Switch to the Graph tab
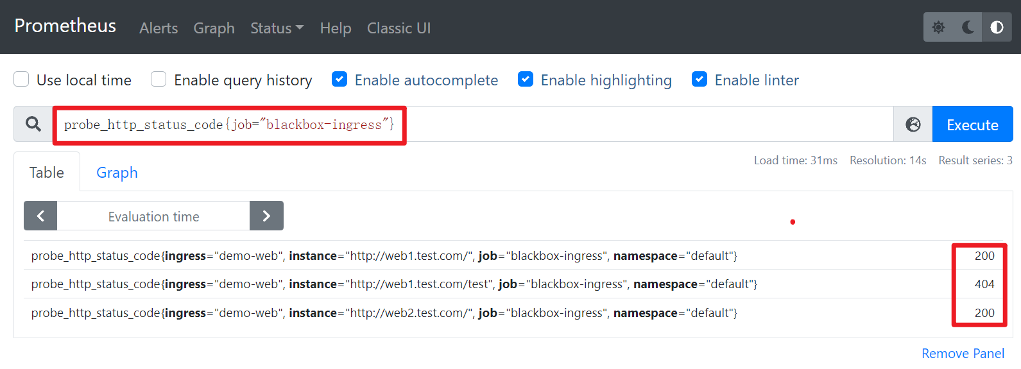 click(117, 173)
